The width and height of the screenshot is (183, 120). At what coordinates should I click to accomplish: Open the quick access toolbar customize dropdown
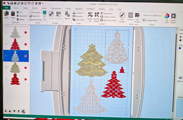43,3
